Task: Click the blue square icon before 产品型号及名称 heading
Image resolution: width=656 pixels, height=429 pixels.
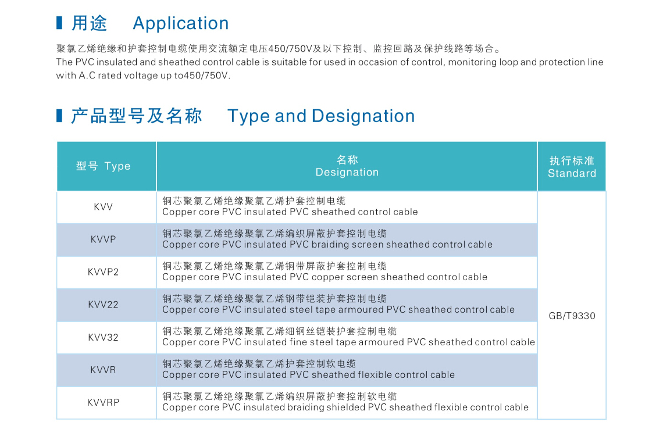Action: [59, 116]
